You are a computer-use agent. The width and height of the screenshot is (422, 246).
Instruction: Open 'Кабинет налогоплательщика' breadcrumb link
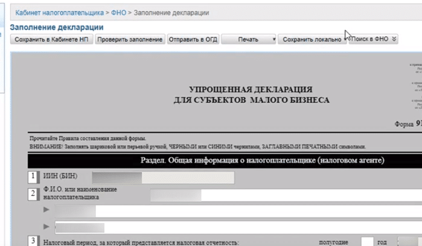point(60,13)
